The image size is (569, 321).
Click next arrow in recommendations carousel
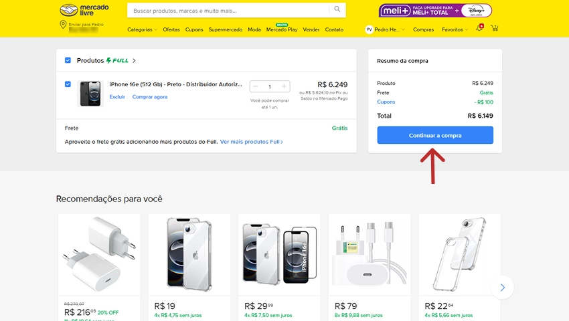[x=502, y=288]
